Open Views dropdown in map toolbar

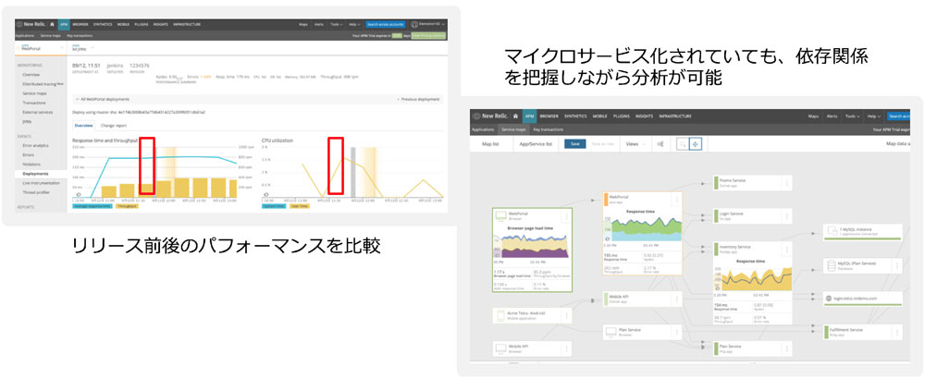point(635,144)
